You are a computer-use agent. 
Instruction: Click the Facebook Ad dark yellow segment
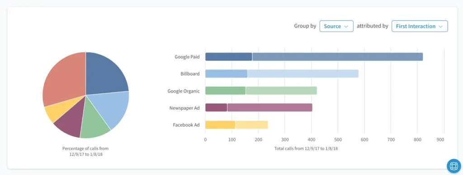pos(220,125)
